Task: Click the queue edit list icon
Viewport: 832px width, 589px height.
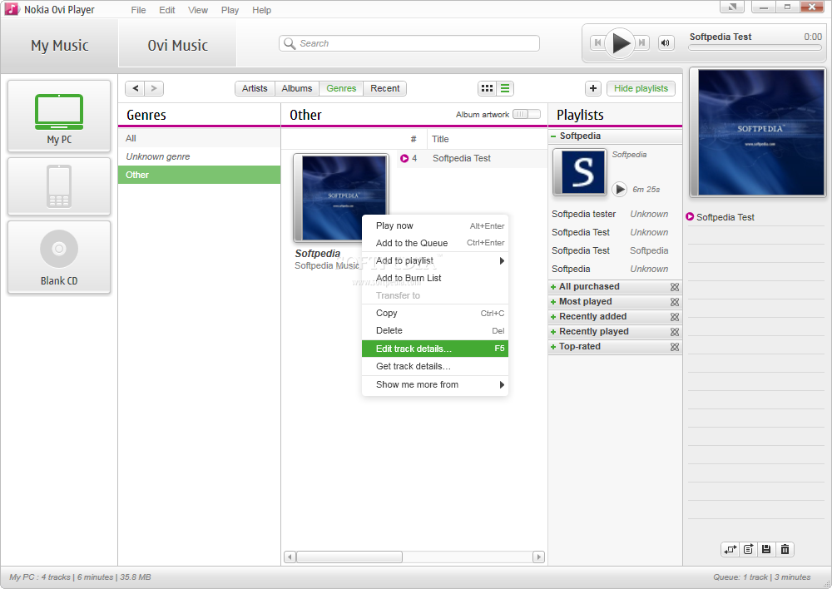Action: click(748, 549)
